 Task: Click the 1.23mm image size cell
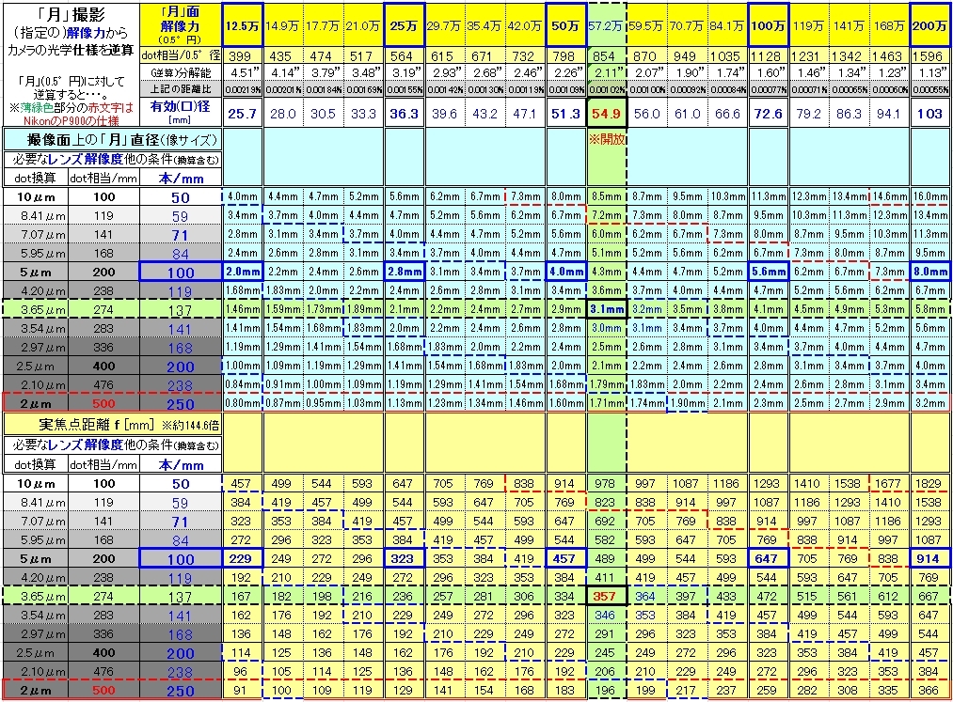click(445, 403)
